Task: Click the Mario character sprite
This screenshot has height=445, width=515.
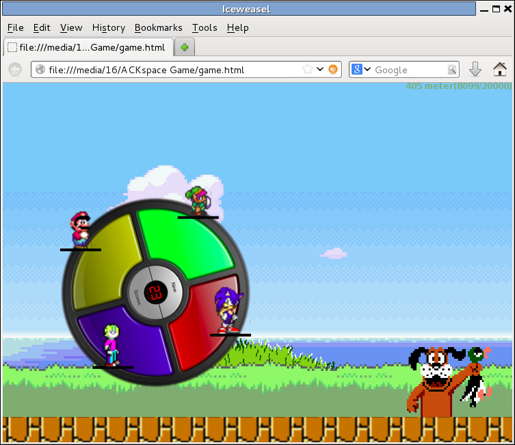Action: coord(80,229)
